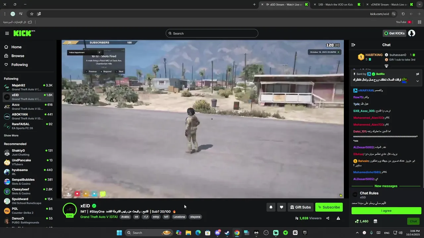Open browser extensions grid icon
This screenshot has height=238, width=424.
coord(419,22)
